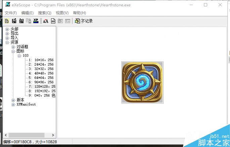The image size is (230, 147).
Task: Click the 不记录 logging icon
Action: 78,21
